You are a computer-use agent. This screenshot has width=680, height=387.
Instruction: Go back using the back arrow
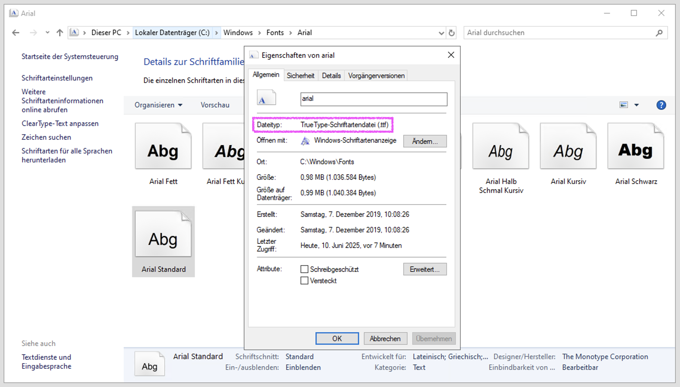click(16, 33)
